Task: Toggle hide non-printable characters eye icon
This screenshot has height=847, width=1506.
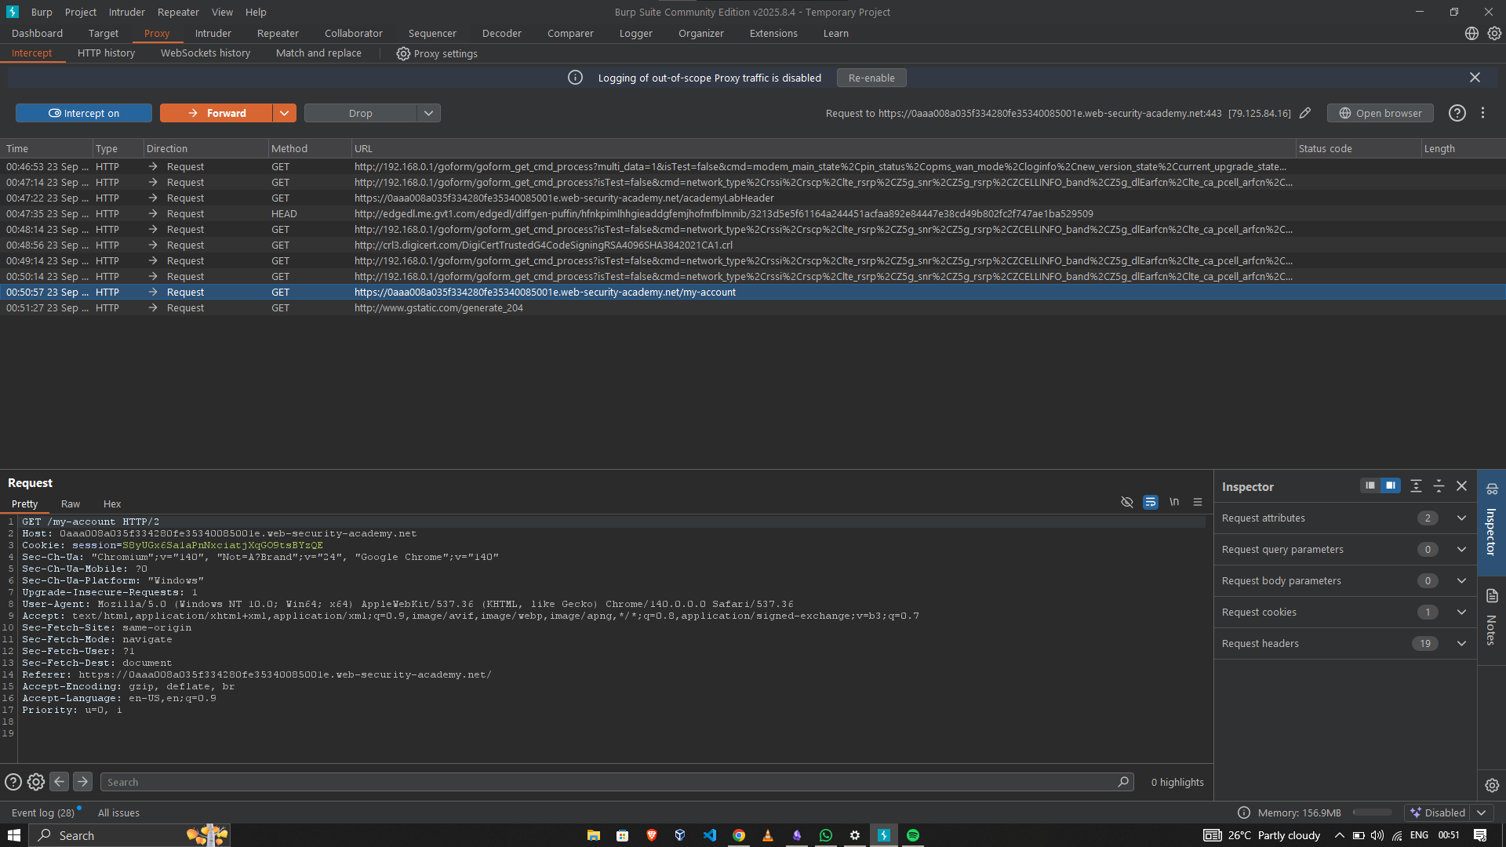Action: [x=1127, y=502]
